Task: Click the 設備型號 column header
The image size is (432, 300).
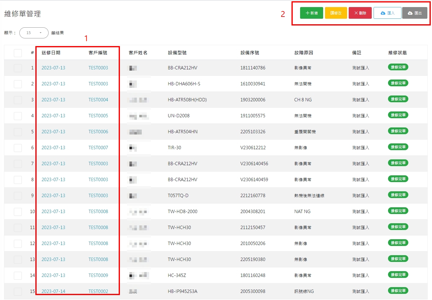Action: click(177, 53)
